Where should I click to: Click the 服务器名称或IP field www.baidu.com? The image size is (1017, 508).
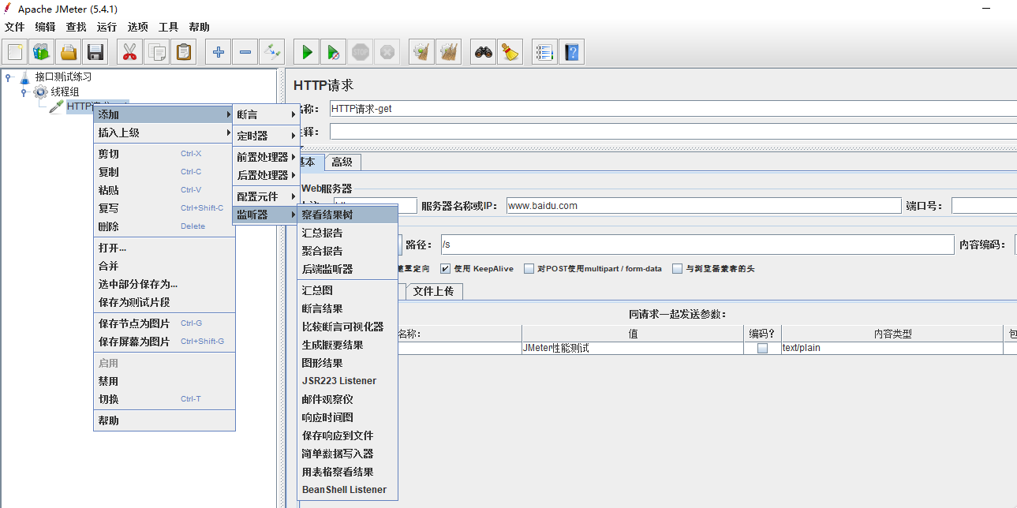(704, 206)
